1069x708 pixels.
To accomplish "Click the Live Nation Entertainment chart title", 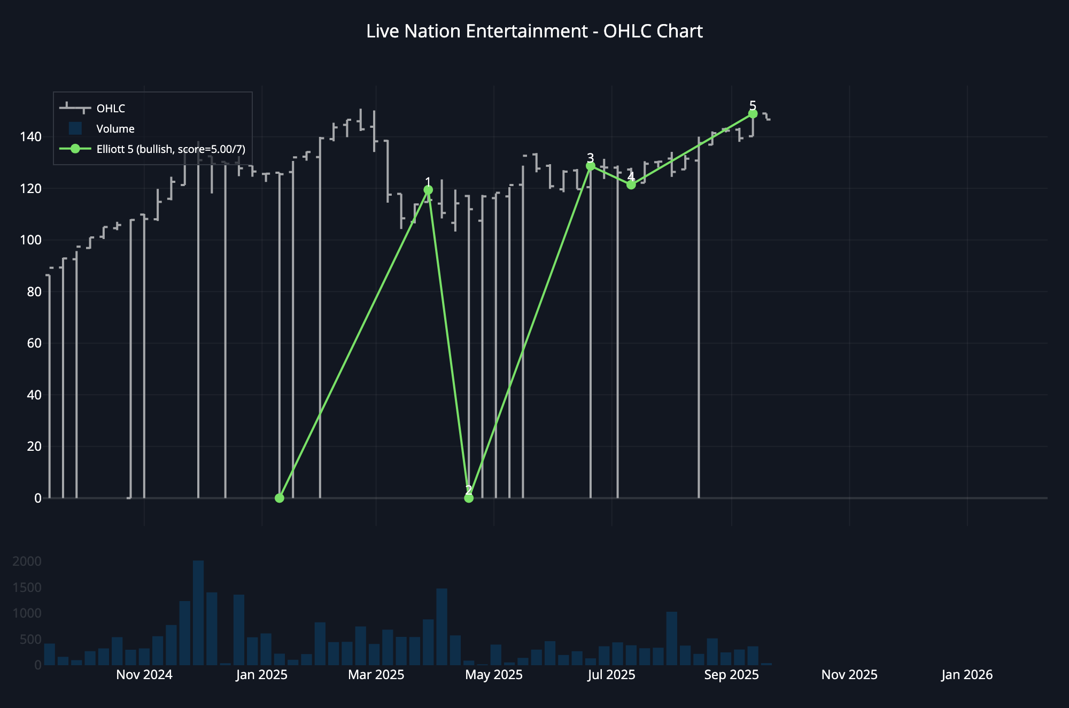I will (534, 32).
